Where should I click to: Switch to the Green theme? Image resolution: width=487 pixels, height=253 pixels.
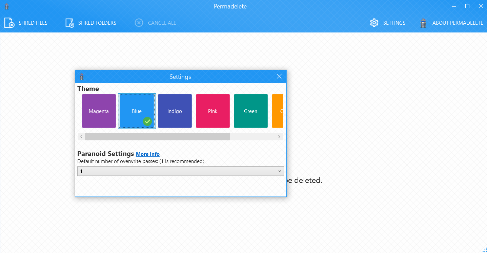click(x=251, y=111)
